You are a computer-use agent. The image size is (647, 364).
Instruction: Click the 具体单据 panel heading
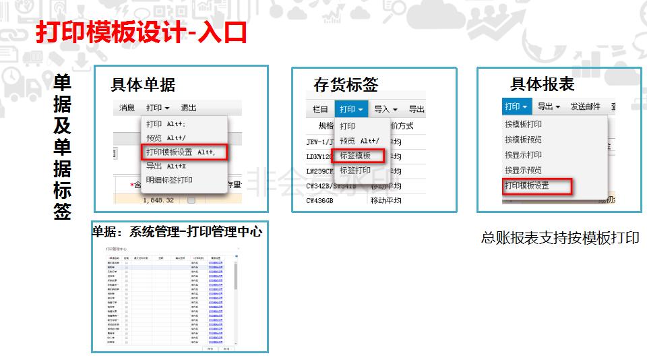click(x=143, y=85)
